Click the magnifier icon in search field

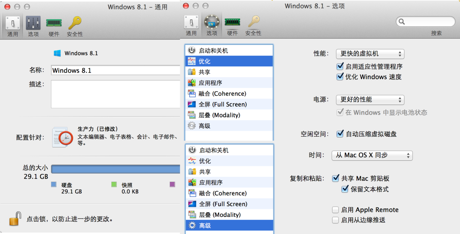tap(402, 22)
